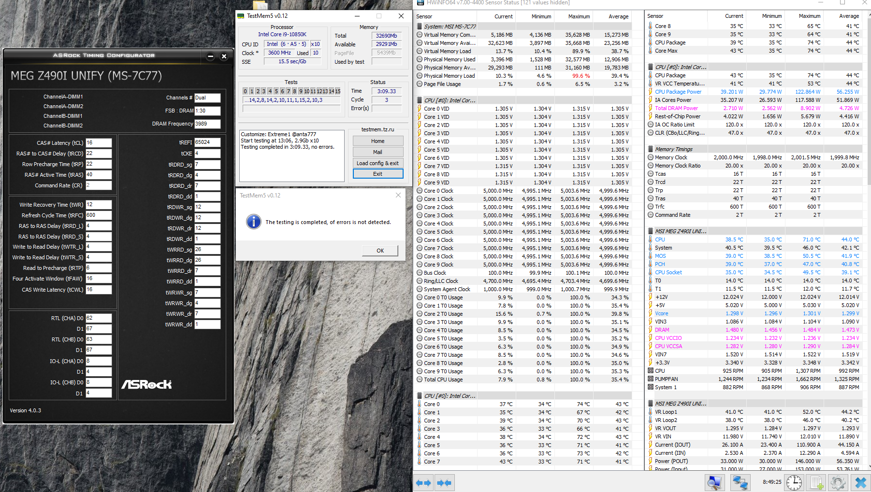Collapse the Memory Timings sensor group
The width and height of the screenshot is (871, 492).
click(x=673, y=149)
